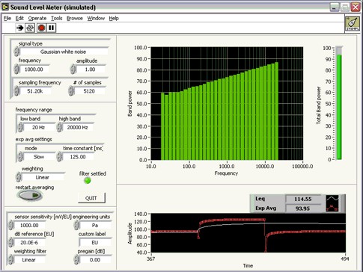Open the high band 20000 Hz selector
Screen dimensions: 363x272
coord(78,128)
